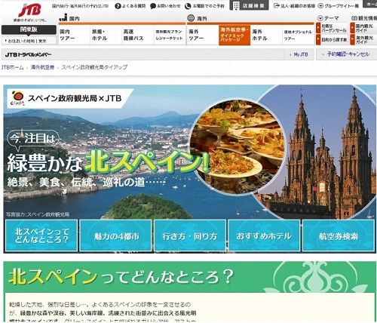Click 魅力の4都市 banner button
This screenshot has width=377, height=323.
[x=115, y=235]
